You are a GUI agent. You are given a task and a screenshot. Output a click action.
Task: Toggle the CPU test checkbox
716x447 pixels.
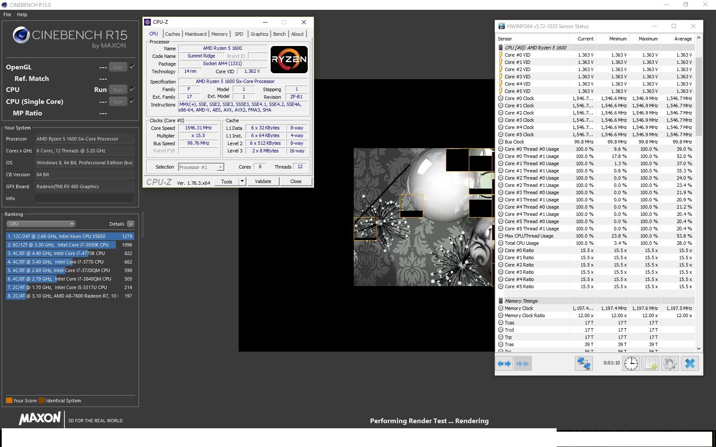[133, 89]
